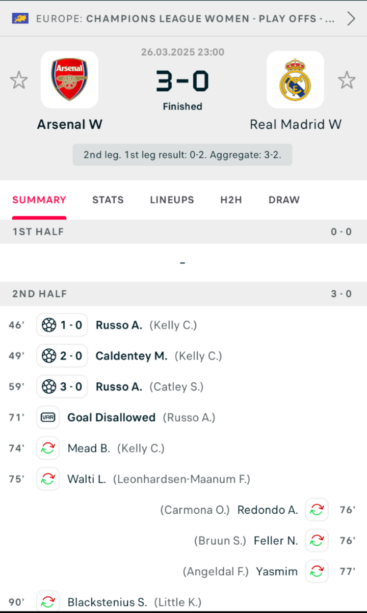Select the 1-0 goal ball icon
The image size is (367, 613).
[x=49, y=325]
